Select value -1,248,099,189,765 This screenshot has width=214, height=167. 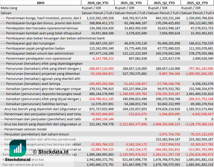(x=132, y=94)
